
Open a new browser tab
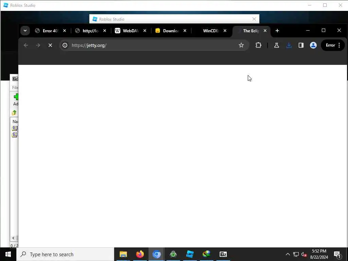pos(277,31)
